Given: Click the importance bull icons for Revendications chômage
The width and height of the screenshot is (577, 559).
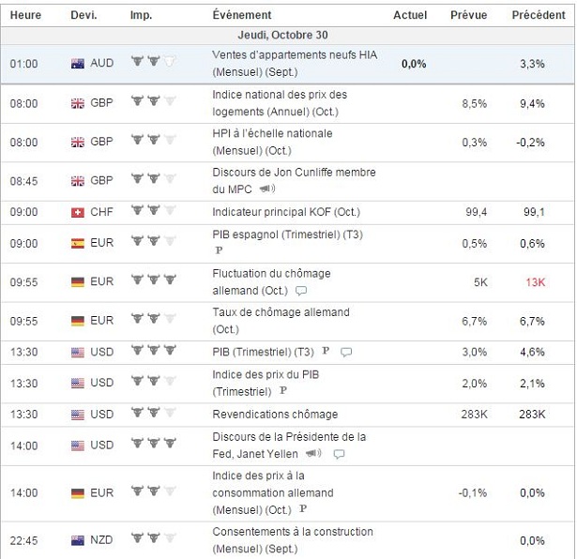Looking at the screenshot, I should 153,414.
